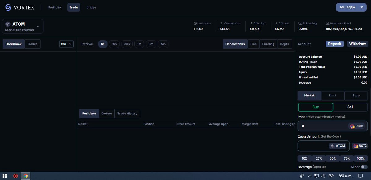Switch to the Limit order tab

(333, 96)
